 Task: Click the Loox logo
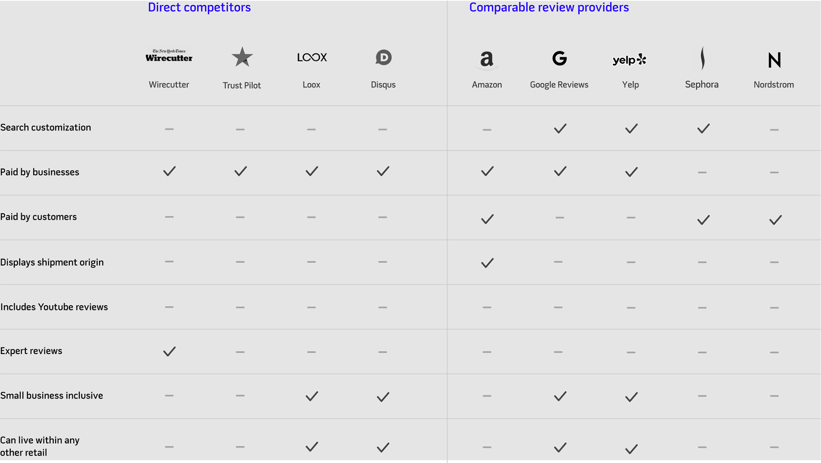coord(312,57)
